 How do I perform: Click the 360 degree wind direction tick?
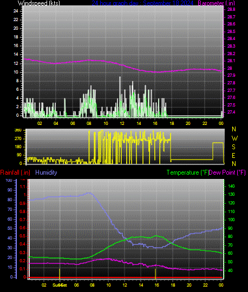[18, 130]
